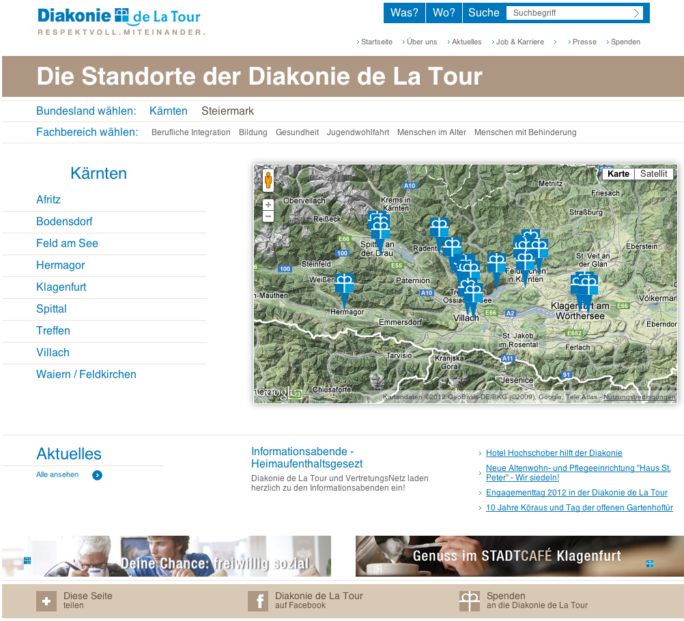Open the Wo? dropdown

click(x=444, y=12)
